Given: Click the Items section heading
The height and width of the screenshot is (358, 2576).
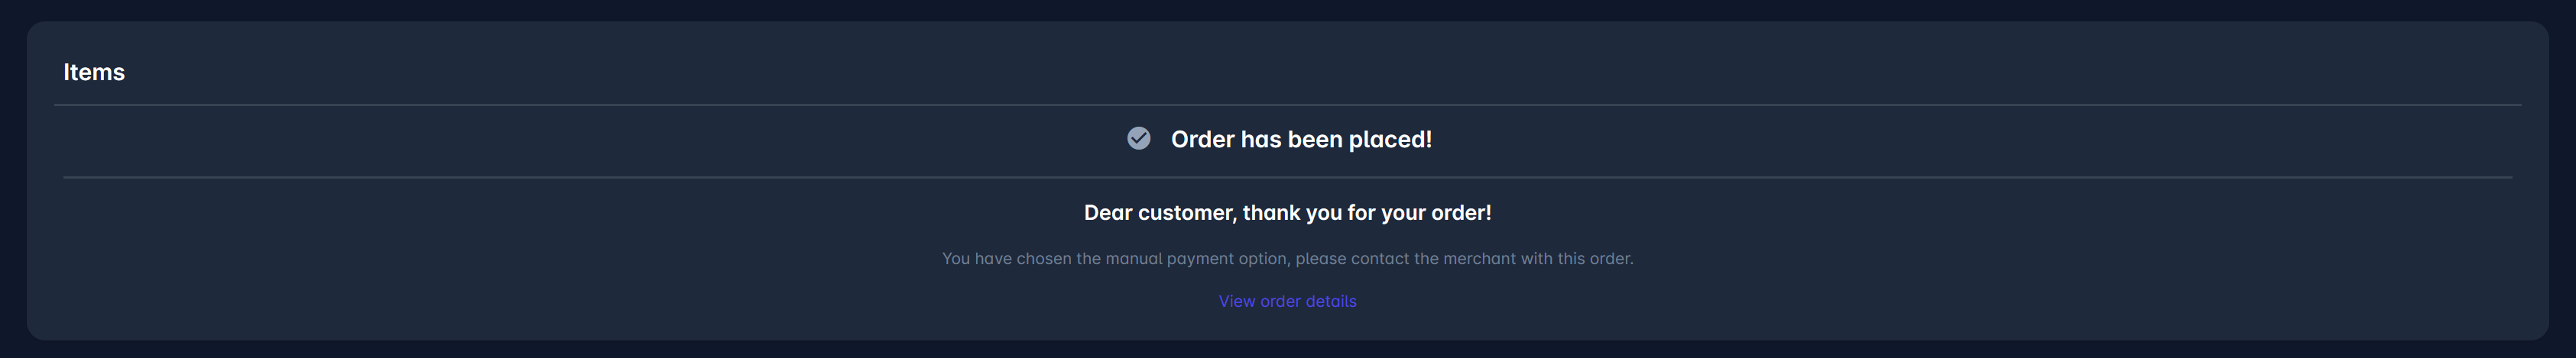Looking at the screenshot, I should point(94,72).
